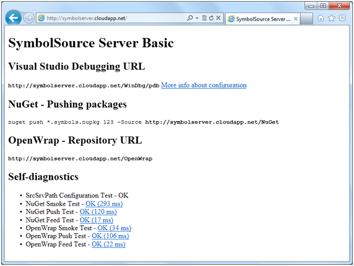
Task: Click the OpenWrap repository URL text
Action: 80,158
